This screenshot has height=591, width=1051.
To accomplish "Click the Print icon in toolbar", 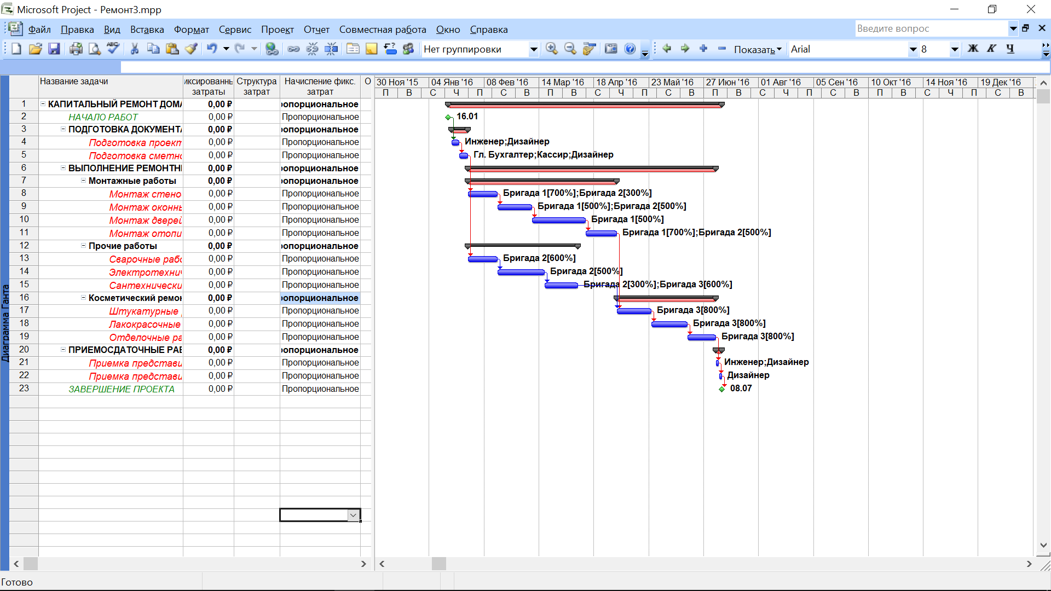I will 76,49.
